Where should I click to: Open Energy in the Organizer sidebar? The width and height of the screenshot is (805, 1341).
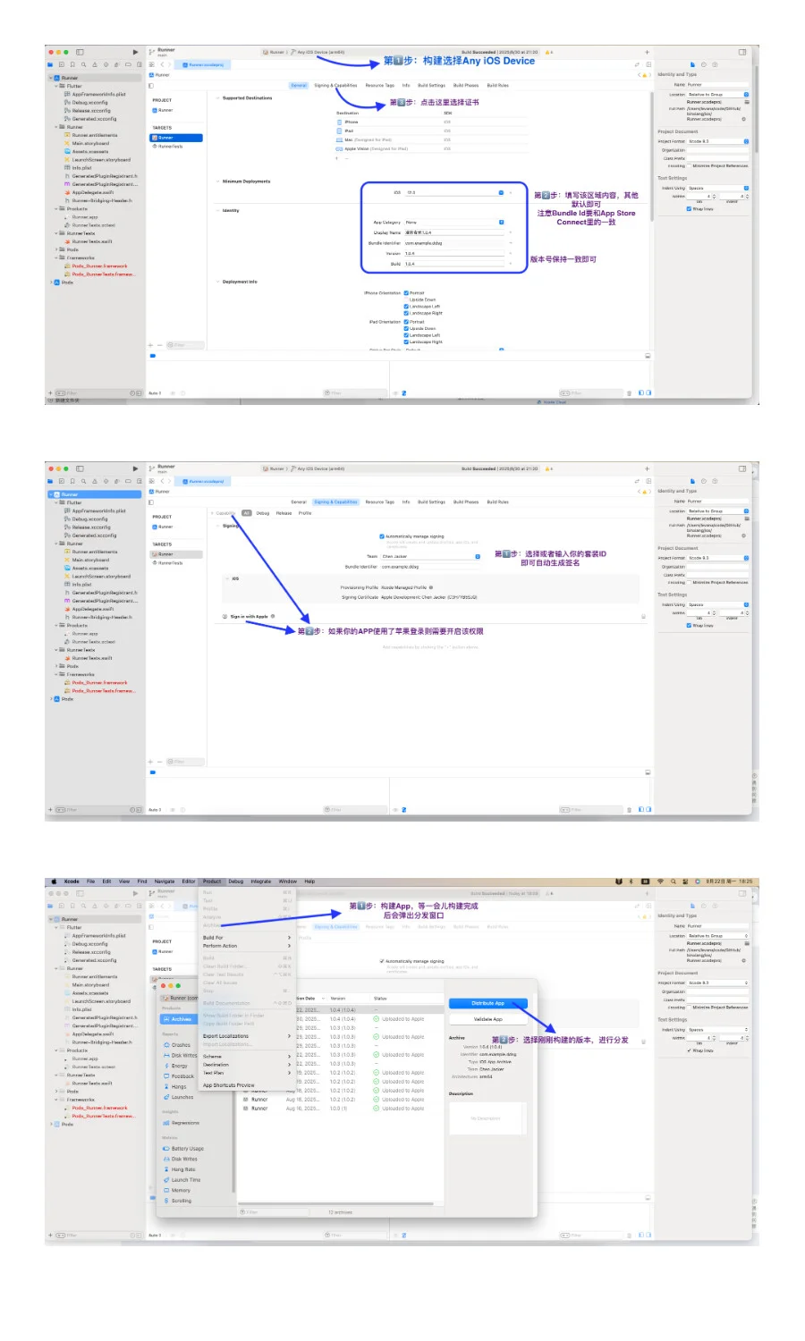(x=176, y=1066)
